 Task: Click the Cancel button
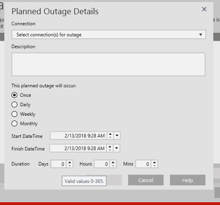coord(146,180)
